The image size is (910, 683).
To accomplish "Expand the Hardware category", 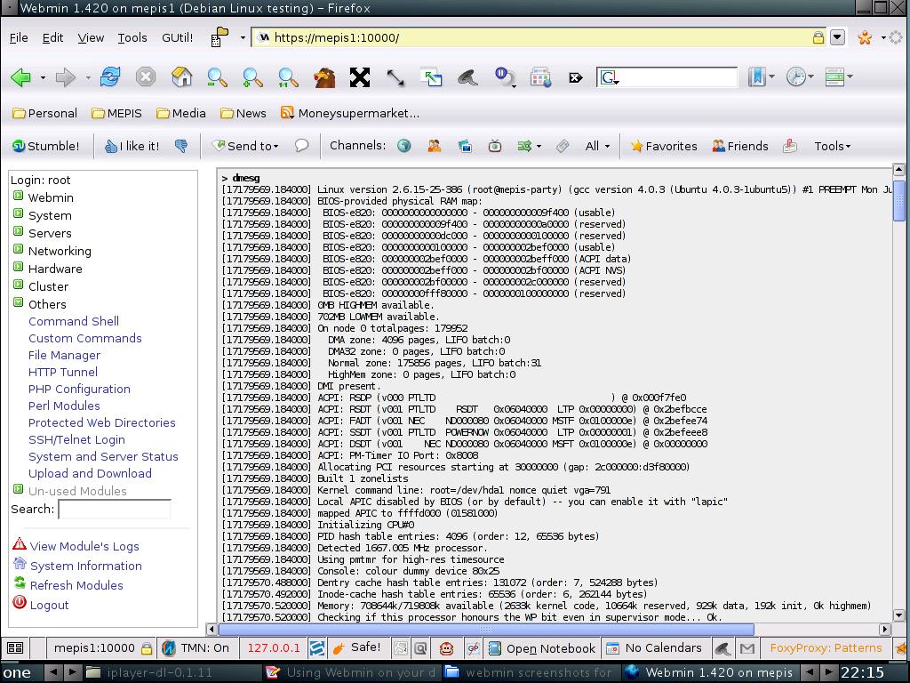I will [x=19, y=267].
